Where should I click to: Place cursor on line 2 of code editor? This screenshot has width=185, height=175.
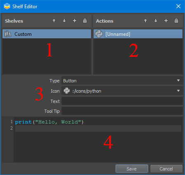point(98,128)
